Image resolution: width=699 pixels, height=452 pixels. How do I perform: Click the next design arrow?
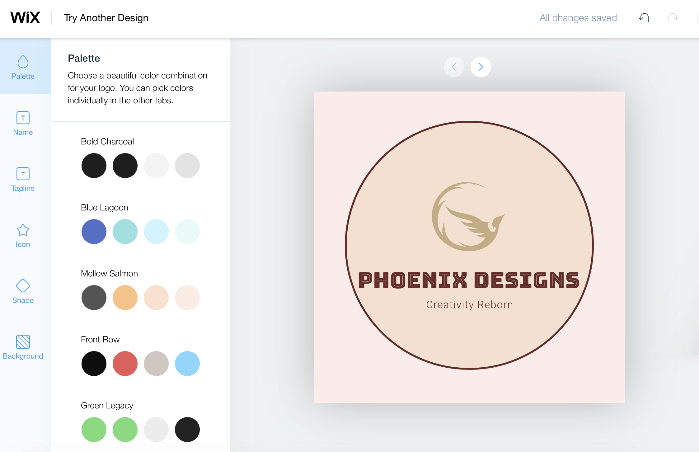(480, 67)
